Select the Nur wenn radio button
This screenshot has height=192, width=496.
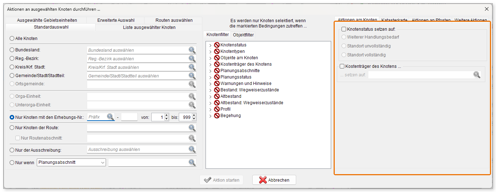coord(12,162)
